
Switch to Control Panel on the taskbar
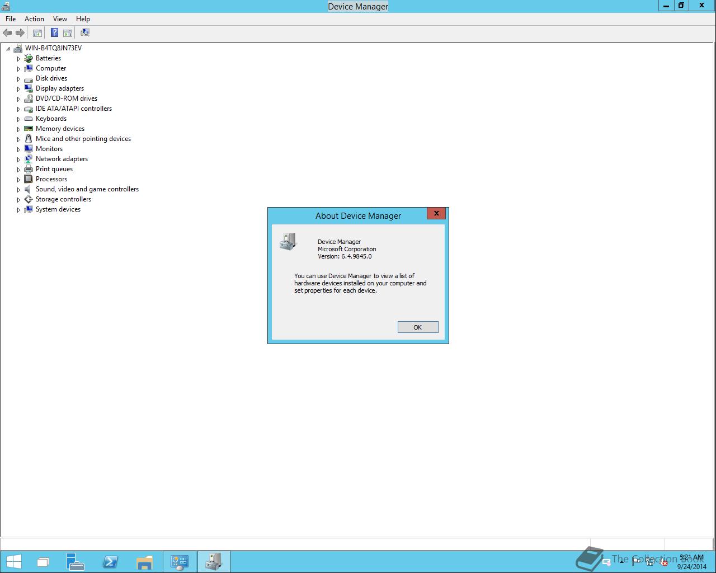180,562
